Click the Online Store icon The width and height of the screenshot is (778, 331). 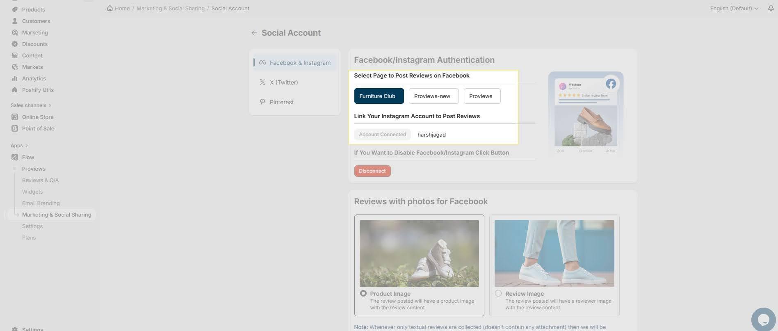[x=15, y=117]
